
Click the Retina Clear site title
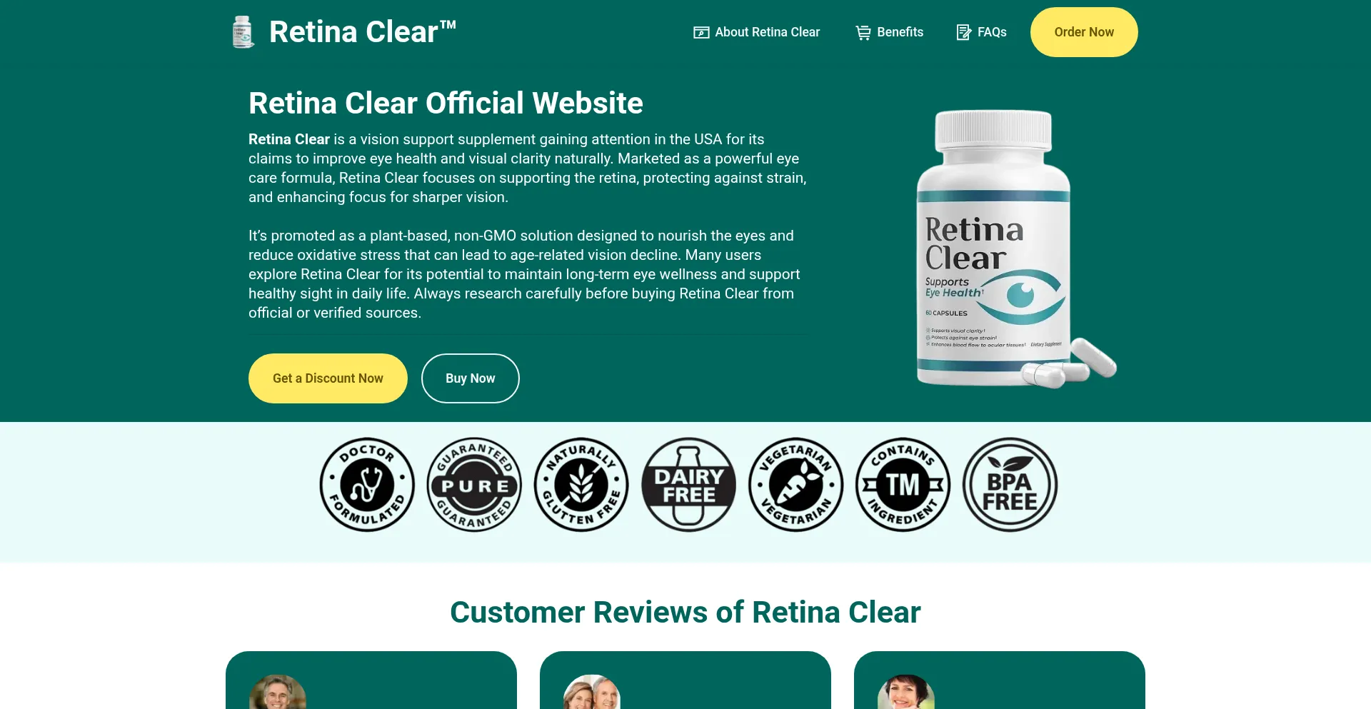pos(363,32)
